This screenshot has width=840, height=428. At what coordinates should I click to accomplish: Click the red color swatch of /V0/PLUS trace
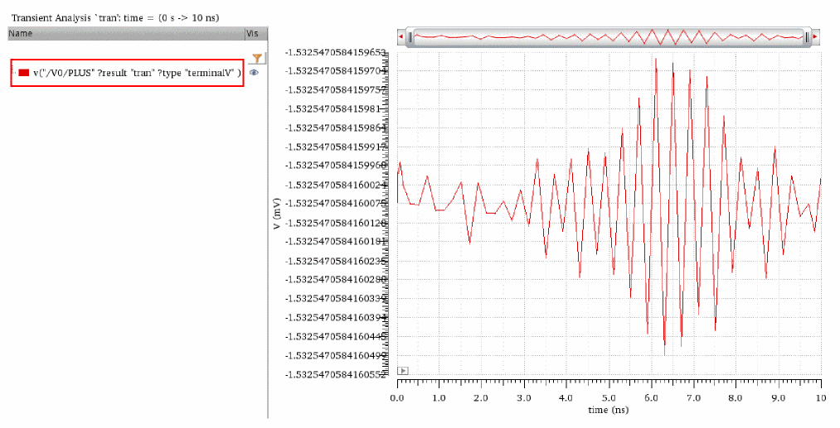[x=23, y=73]
